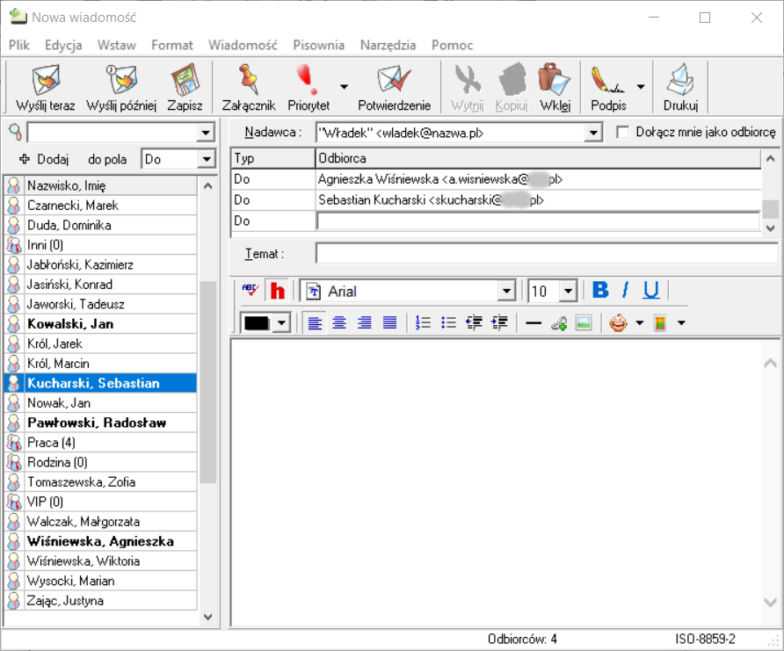Toggle italic formatting

coord(625,290)
